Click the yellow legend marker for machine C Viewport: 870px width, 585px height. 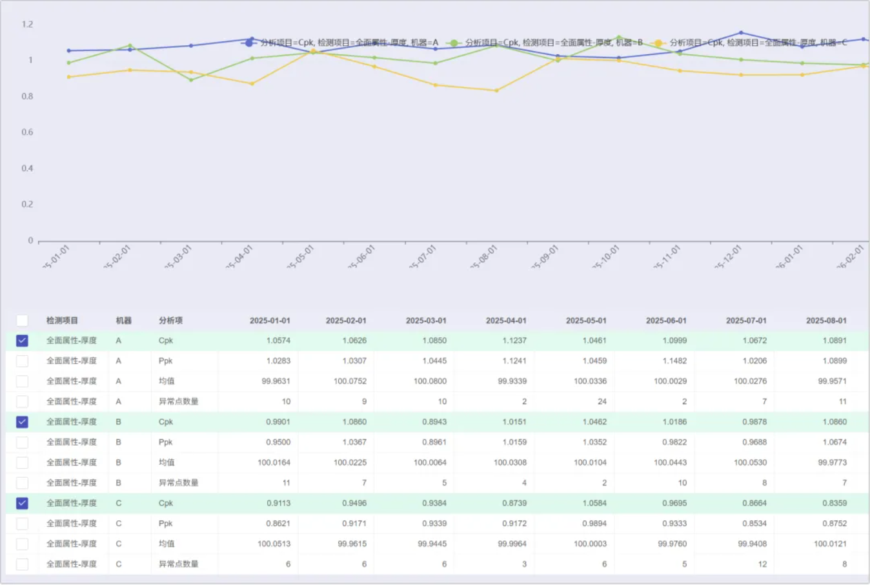point(658,43)
